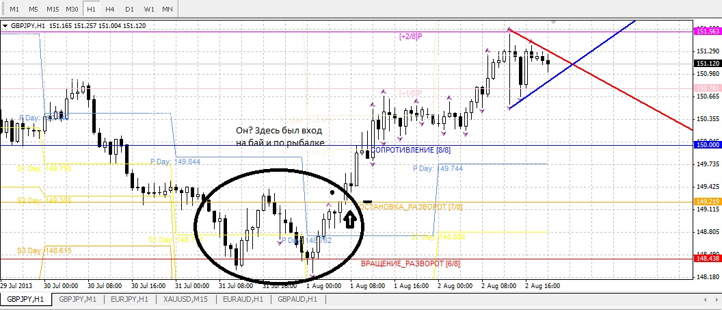Screen dimensions: 722x310
Task: Switch chart to M1 timeframe
Action: 15,9
